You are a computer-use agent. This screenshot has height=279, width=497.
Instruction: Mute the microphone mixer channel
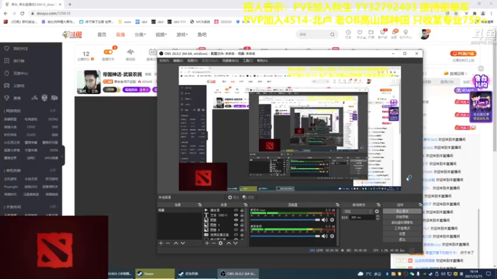[324, 220]
